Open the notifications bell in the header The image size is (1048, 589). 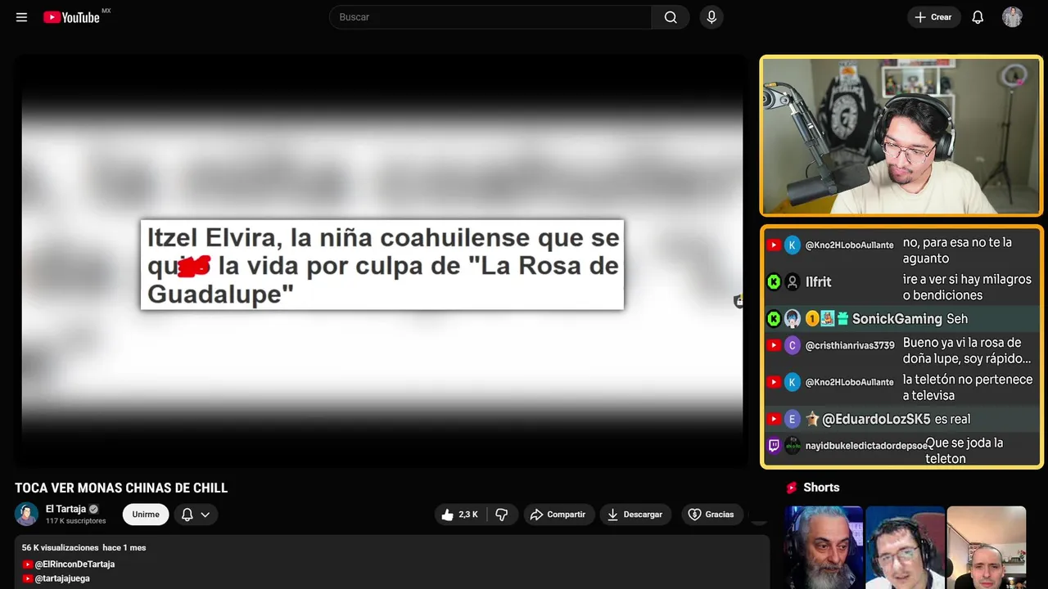[x=978, y=17]
